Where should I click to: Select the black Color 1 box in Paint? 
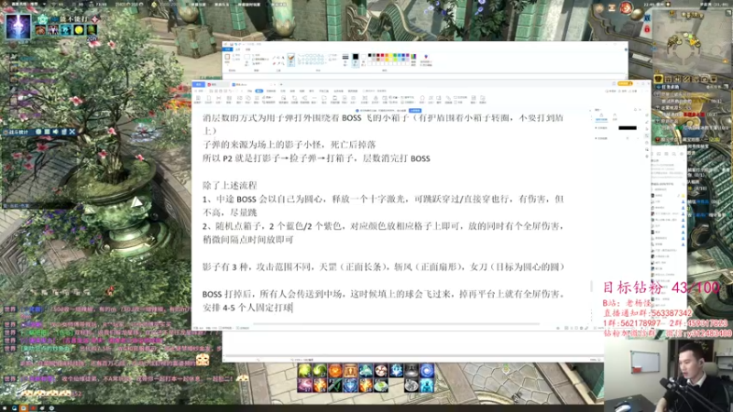pos(356,59)
